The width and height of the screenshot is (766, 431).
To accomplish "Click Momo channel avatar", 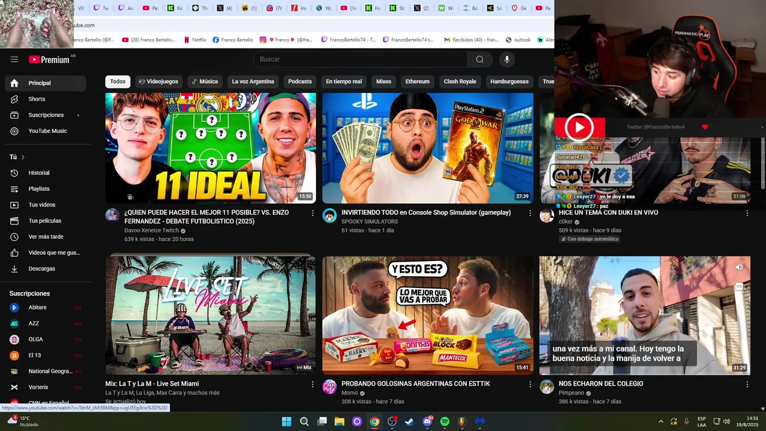I will coord(330,387).
